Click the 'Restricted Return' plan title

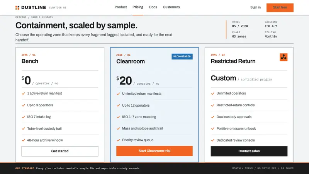click(x=233, y=61)
